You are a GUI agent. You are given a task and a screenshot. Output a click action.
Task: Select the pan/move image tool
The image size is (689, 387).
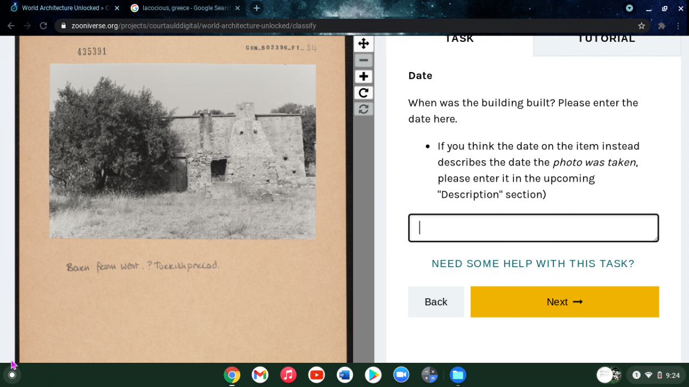[363, 44]
